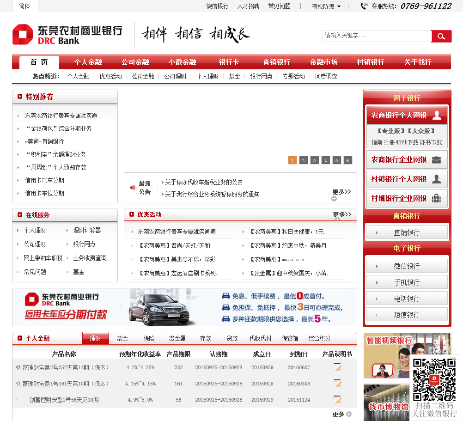Go to banner slide 5

click(x=336, y=160)
